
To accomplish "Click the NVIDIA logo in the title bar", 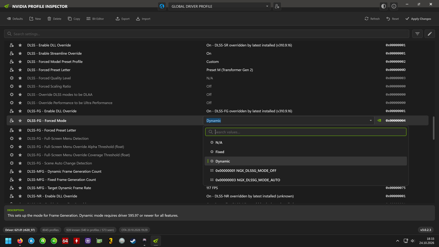I will pos(7,6).
